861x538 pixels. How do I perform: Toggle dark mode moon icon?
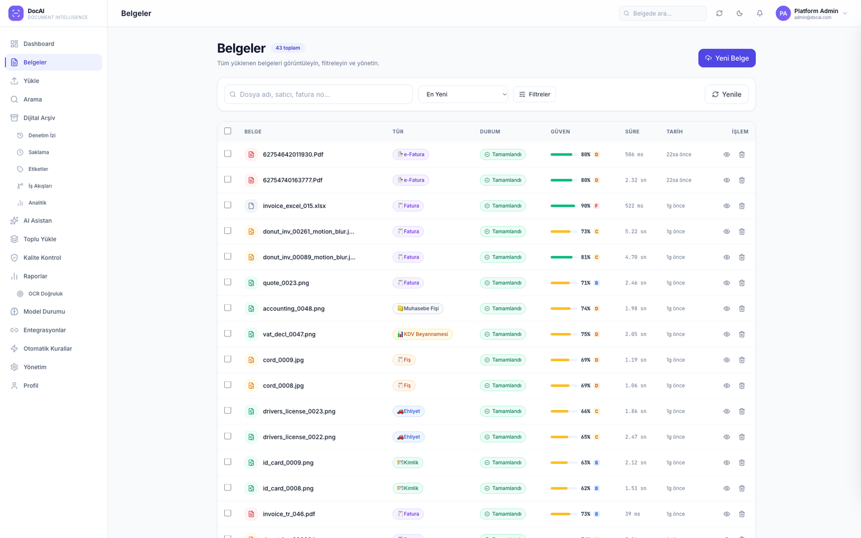tap(740, 13)
